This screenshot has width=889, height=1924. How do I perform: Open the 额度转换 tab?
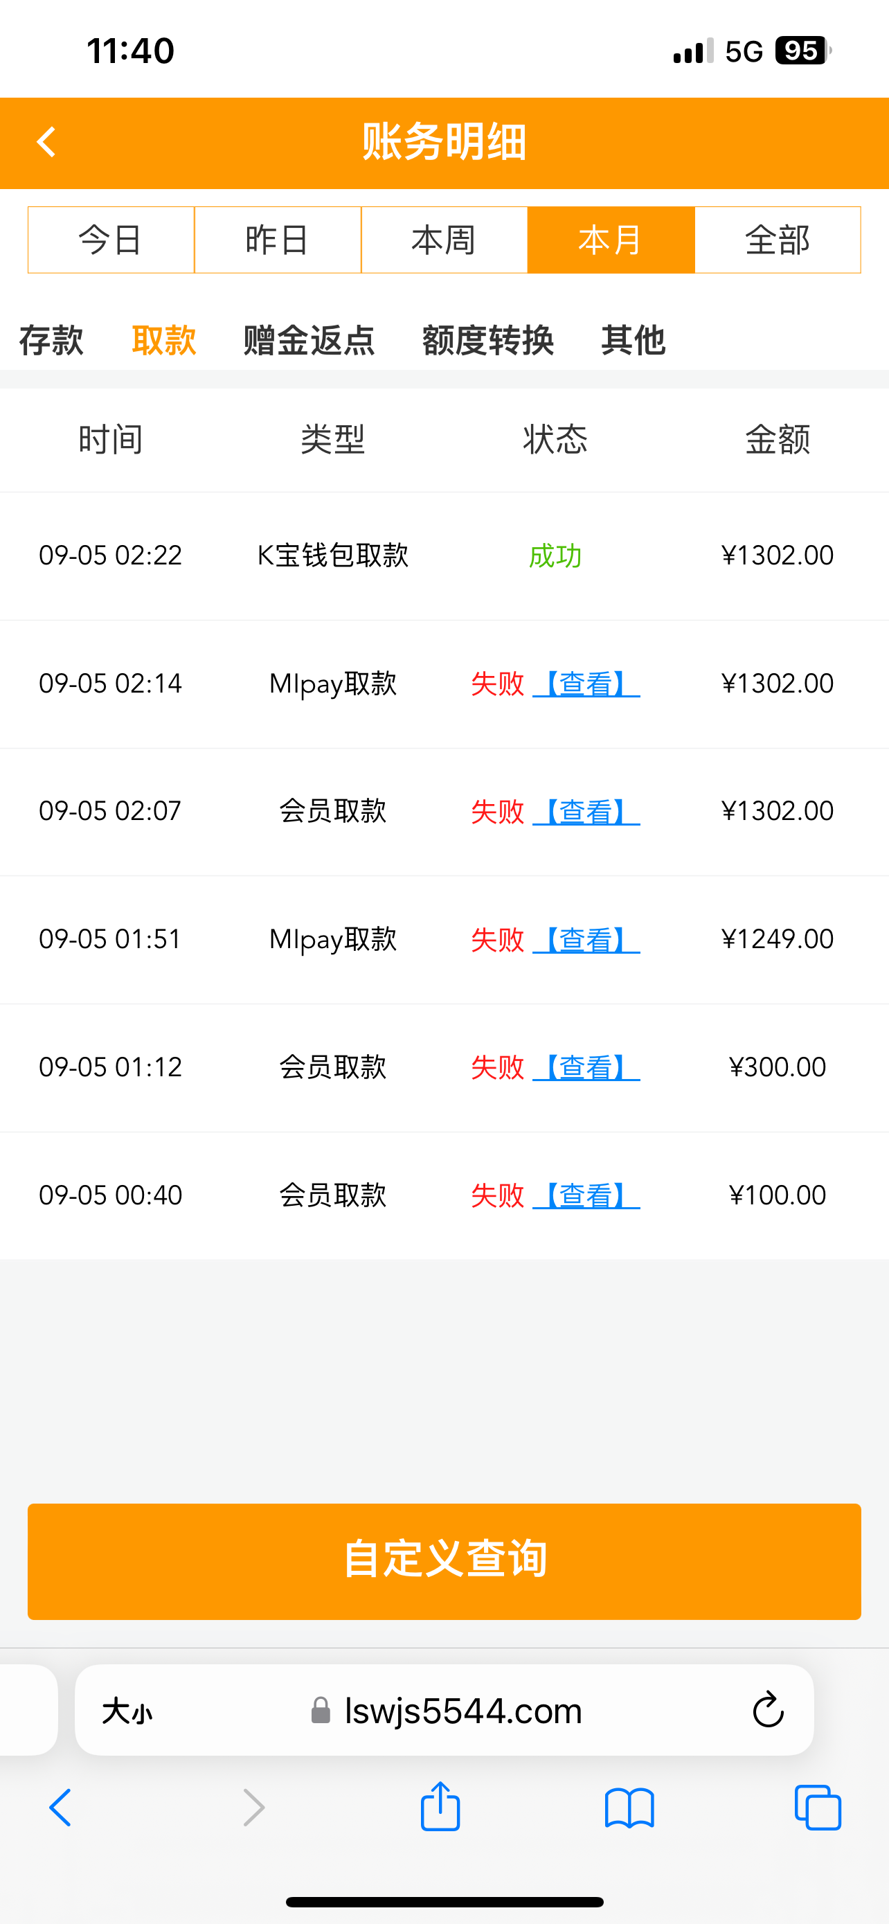pos(488,341)
